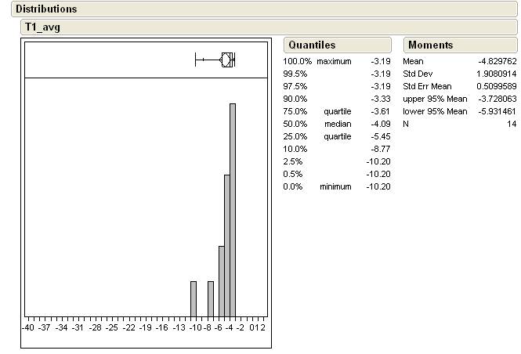
Task: Collapse the Distributions outline header
Action: point(46,9)
